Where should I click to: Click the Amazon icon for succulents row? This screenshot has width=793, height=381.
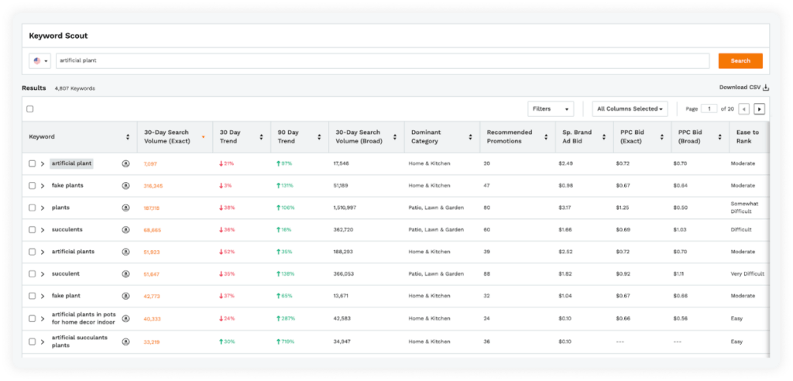click(x=125, y=230)
